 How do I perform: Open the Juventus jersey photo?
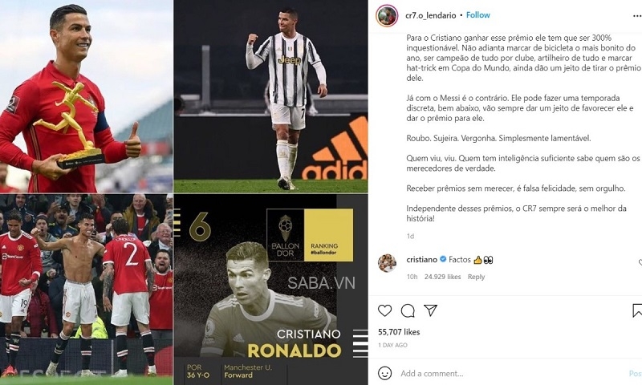(x=270, y=95)
